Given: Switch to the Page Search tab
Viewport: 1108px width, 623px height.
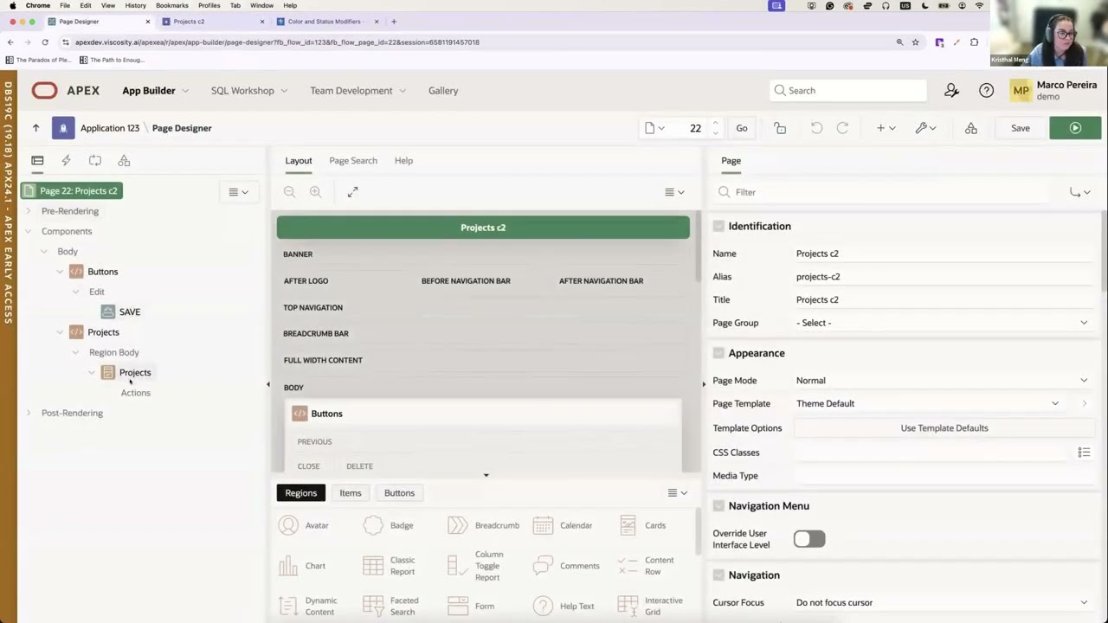Looking at the screenshot, I should 353,160.
